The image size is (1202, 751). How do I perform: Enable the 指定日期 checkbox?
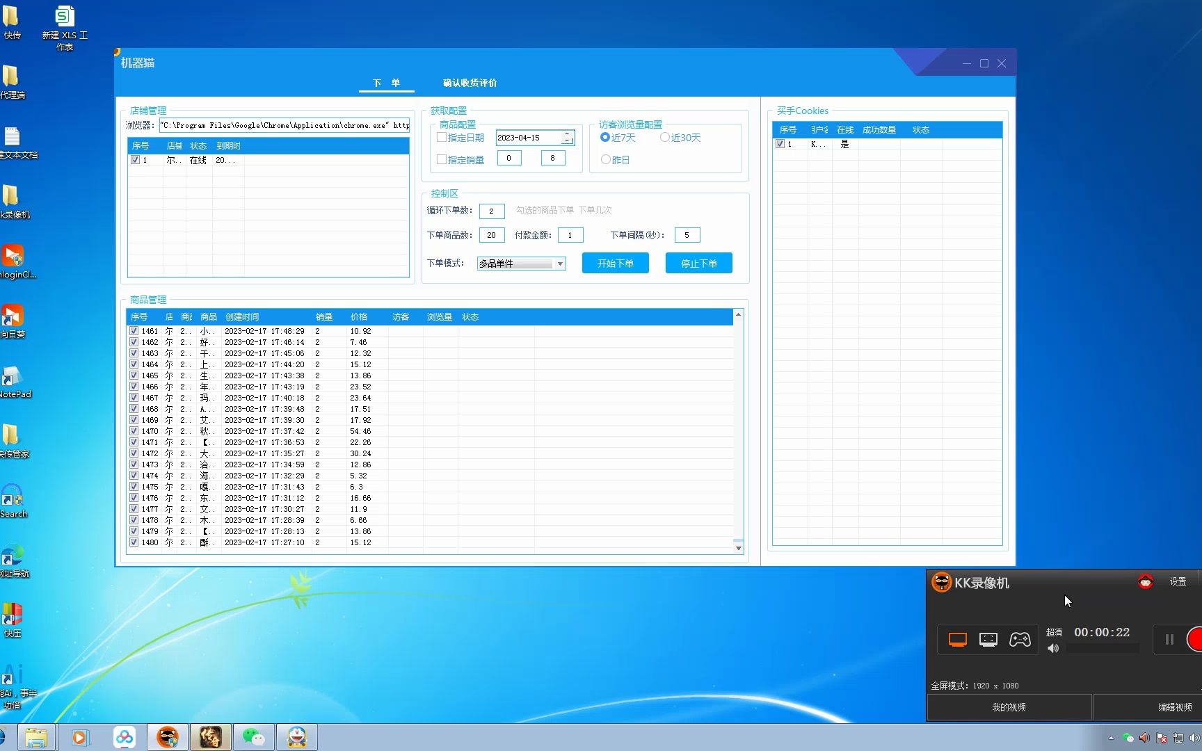[x=441, y=138]
